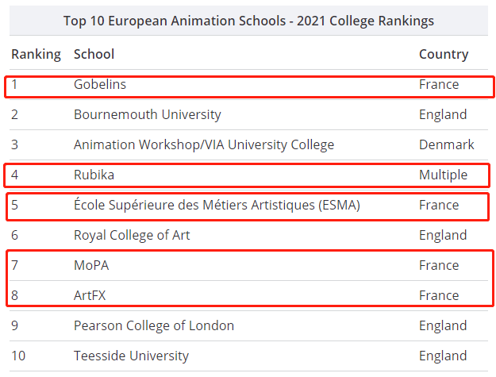Viewport: 496px width, 377px height.
Task: Select the MoPA school name
Action: [91, 265]
